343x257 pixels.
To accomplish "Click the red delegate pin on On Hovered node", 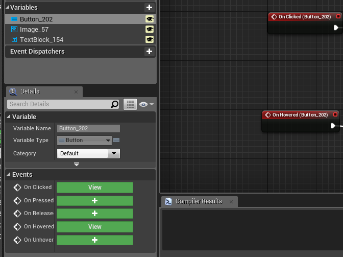I will pyautogui.click(x=335, y=114).
